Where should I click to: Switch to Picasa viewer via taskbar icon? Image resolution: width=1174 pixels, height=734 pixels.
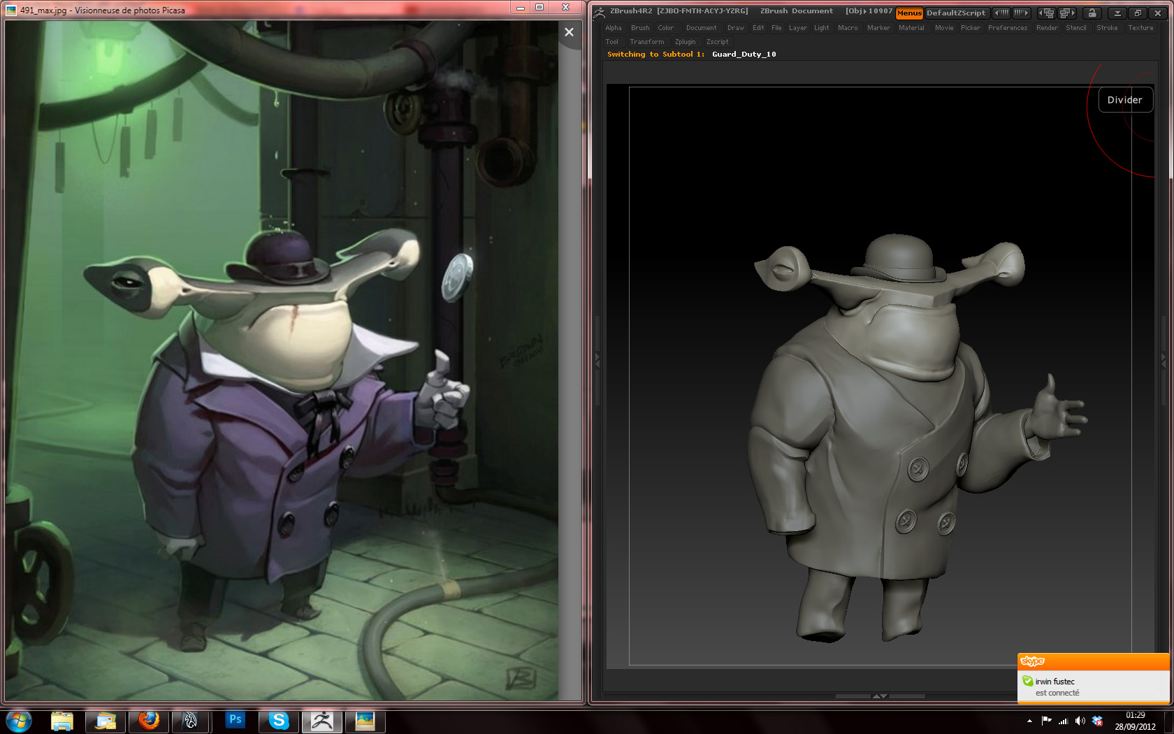[365, 721]
